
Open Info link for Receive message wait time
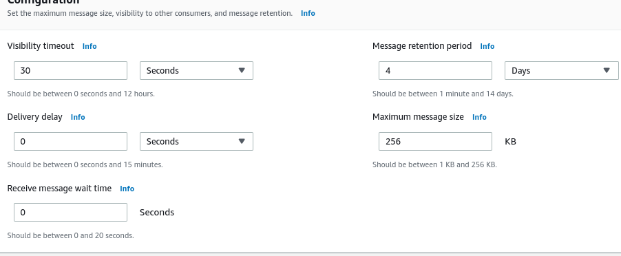pyautogui.click(x=127, y=189)
